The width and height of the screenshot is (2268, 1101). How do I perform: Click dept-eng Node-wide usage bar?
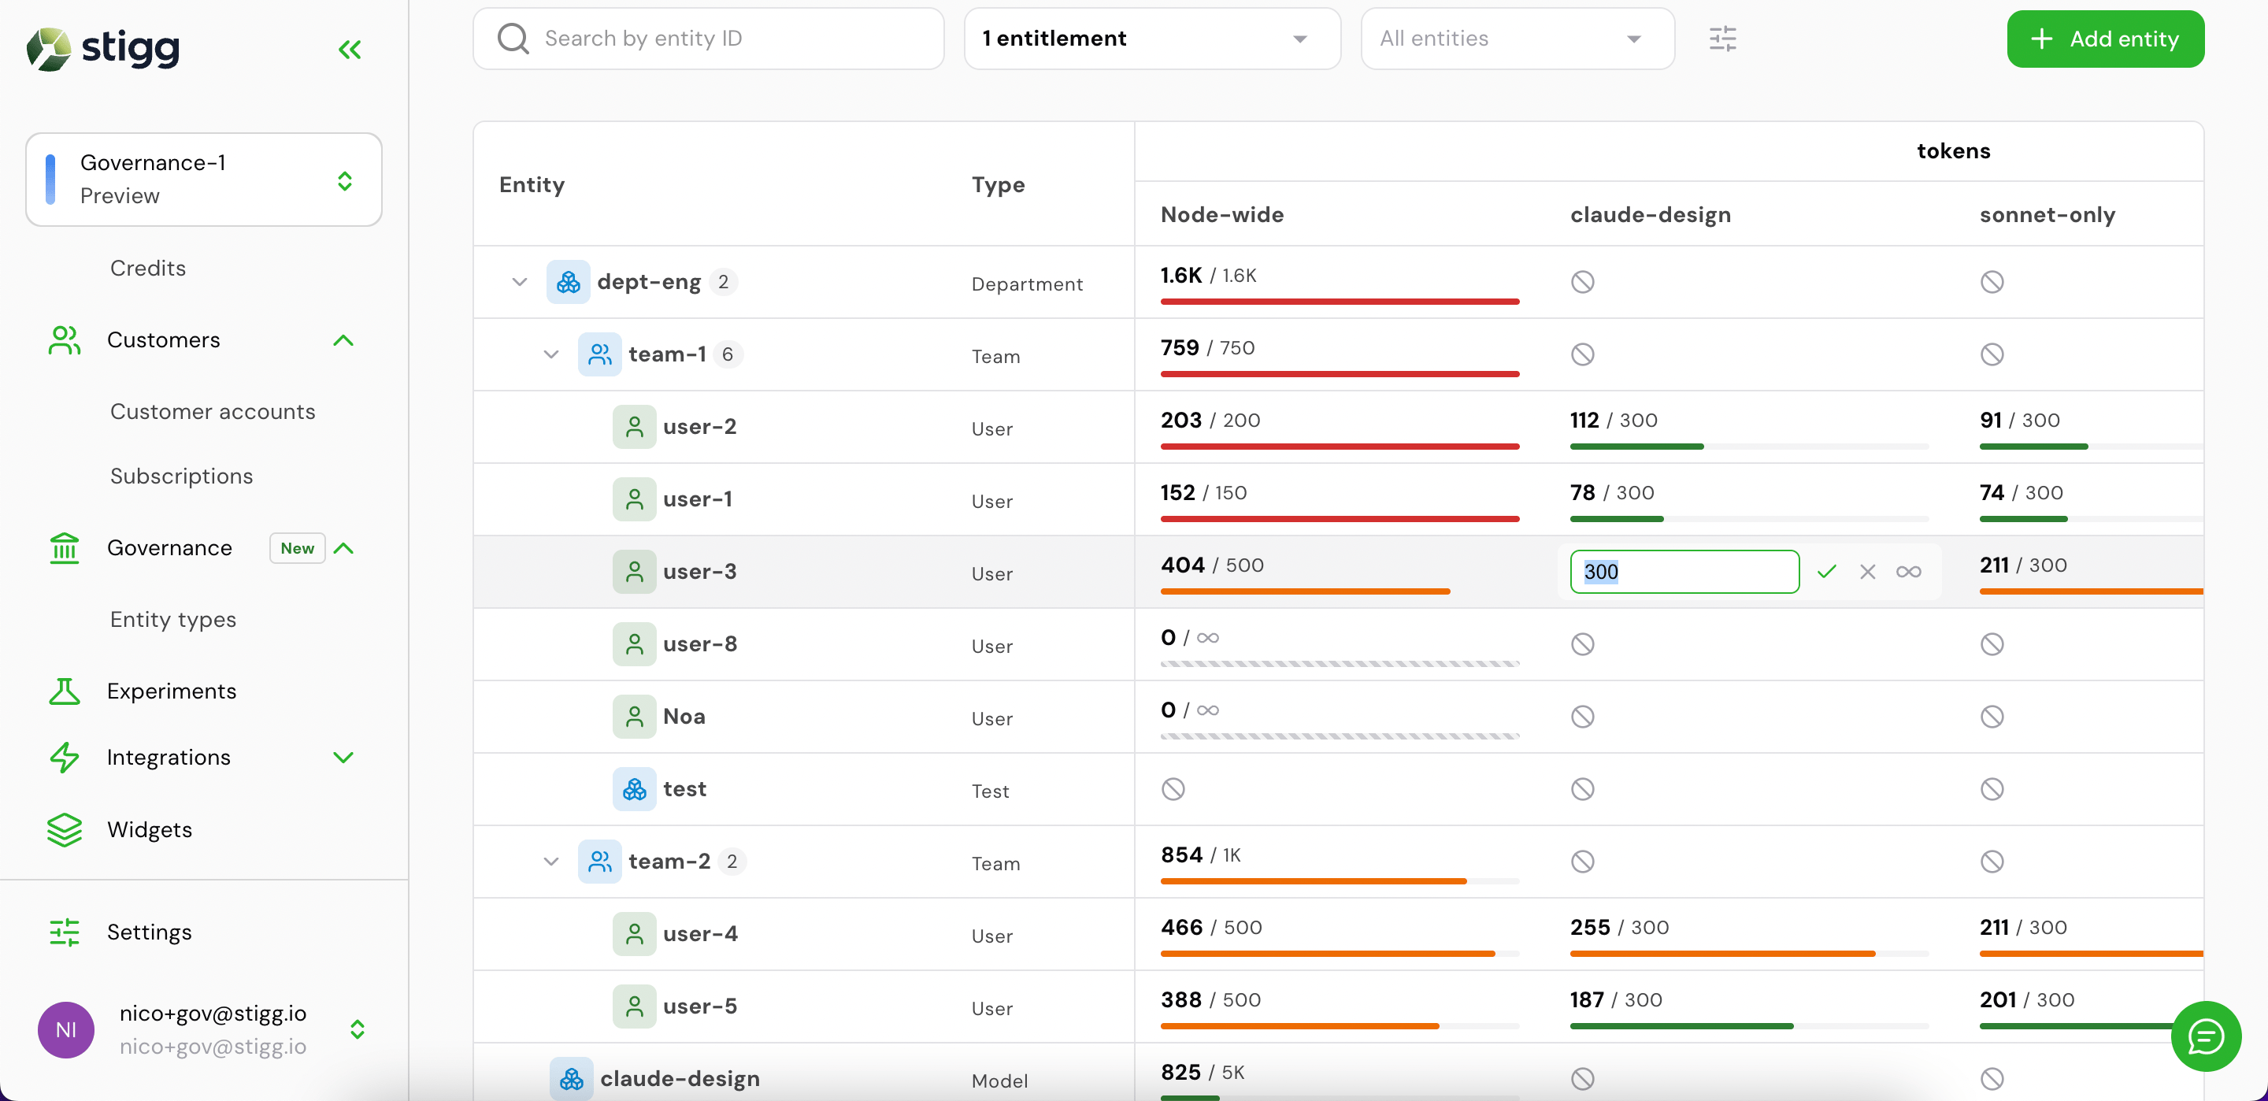coord(1340,301)
